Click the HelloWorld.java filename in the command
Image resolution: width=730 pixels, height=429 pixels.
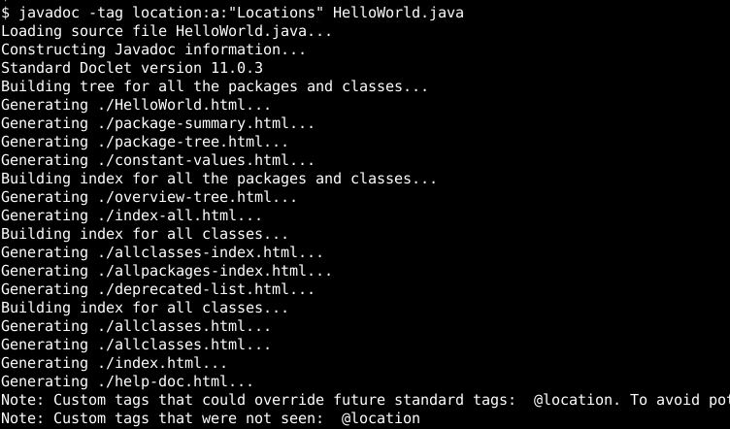point(399,13)
